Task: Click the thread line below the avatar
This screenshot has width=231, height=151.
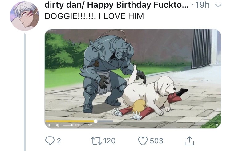Action: pos(24,92)
